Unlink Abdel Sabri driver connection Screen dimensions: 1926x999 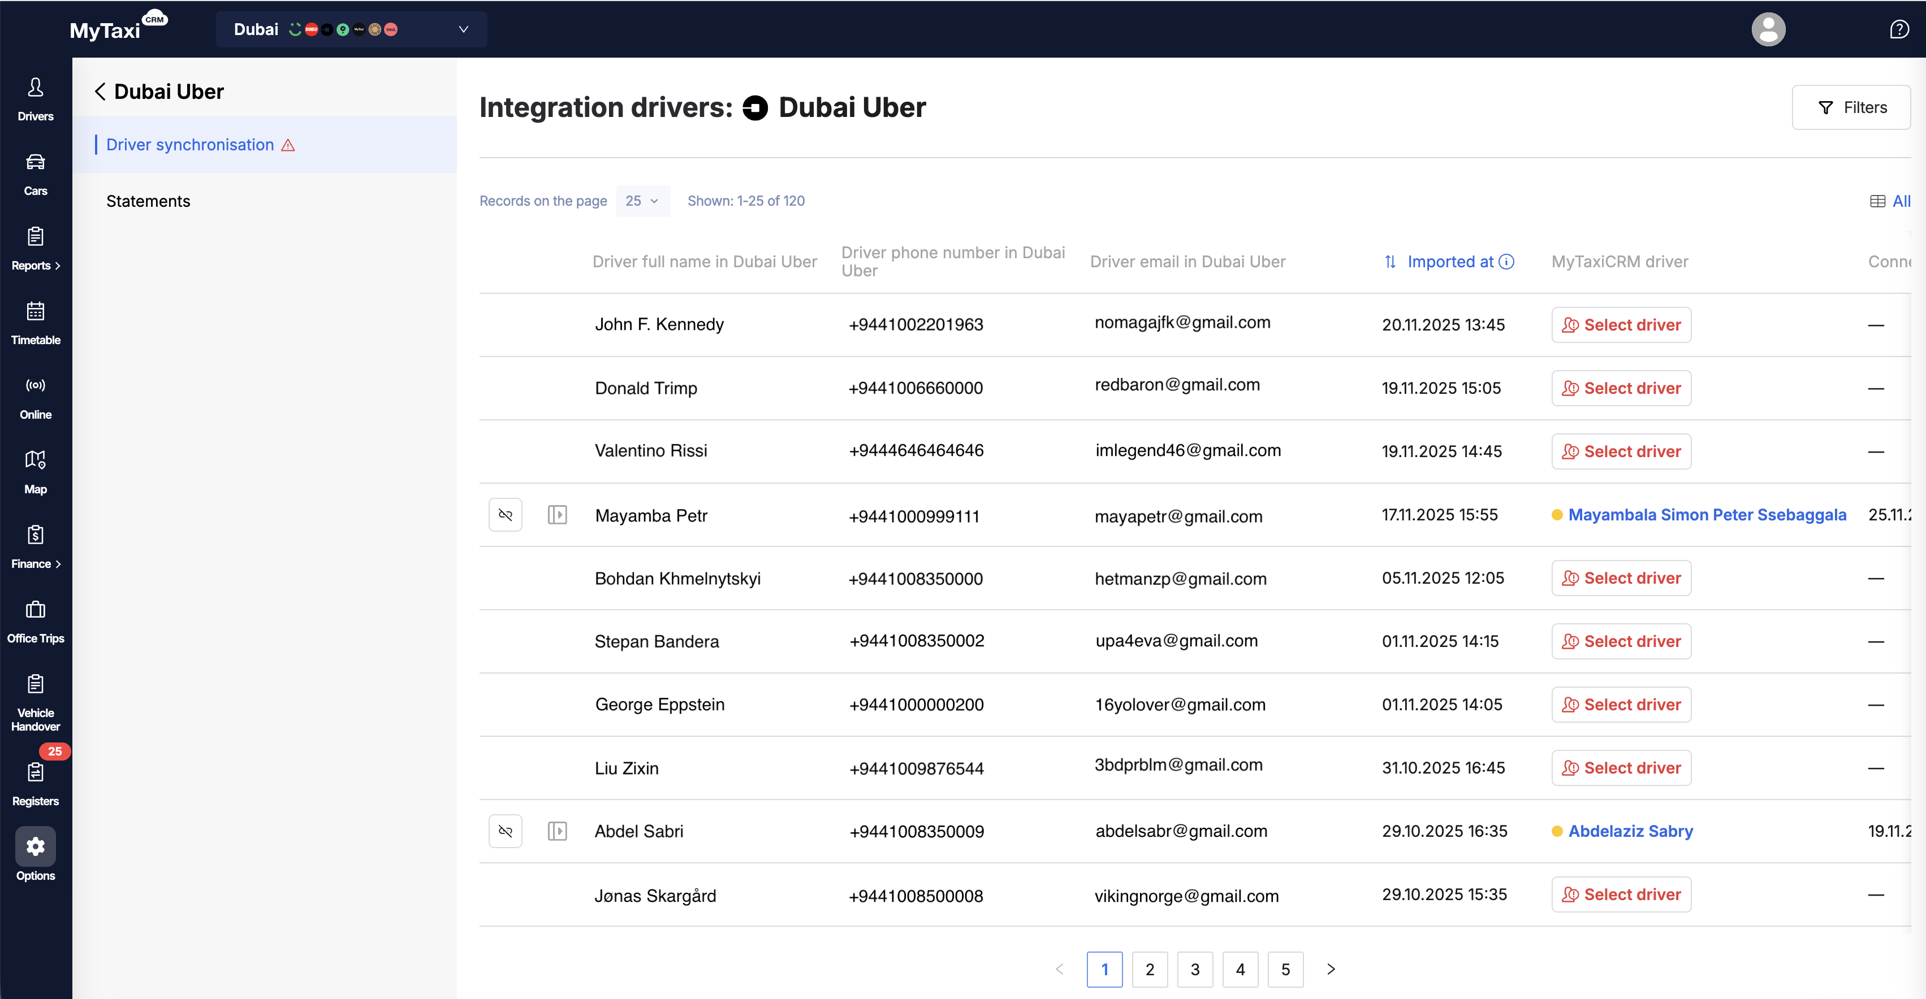click(506, 832)
